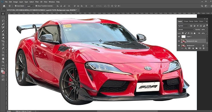Screen dimensions: 212x112
Task: Create a new layer group
Action: [197, 48]
